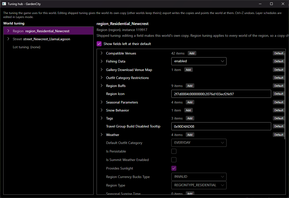Screen dimensions: 289x198
Task: Reset Weather to Default
Action: (x=279, y=135)
